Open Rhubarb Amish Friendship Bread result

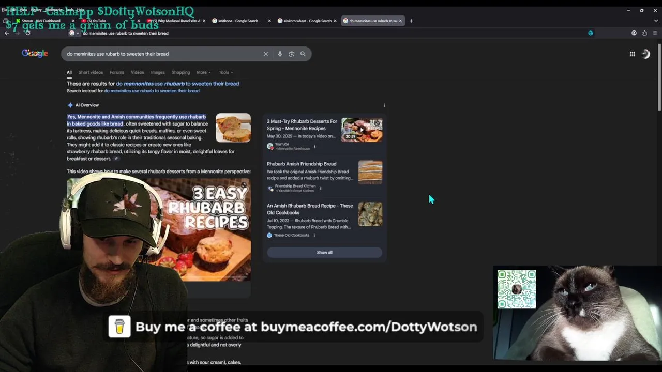click(302, 164)
